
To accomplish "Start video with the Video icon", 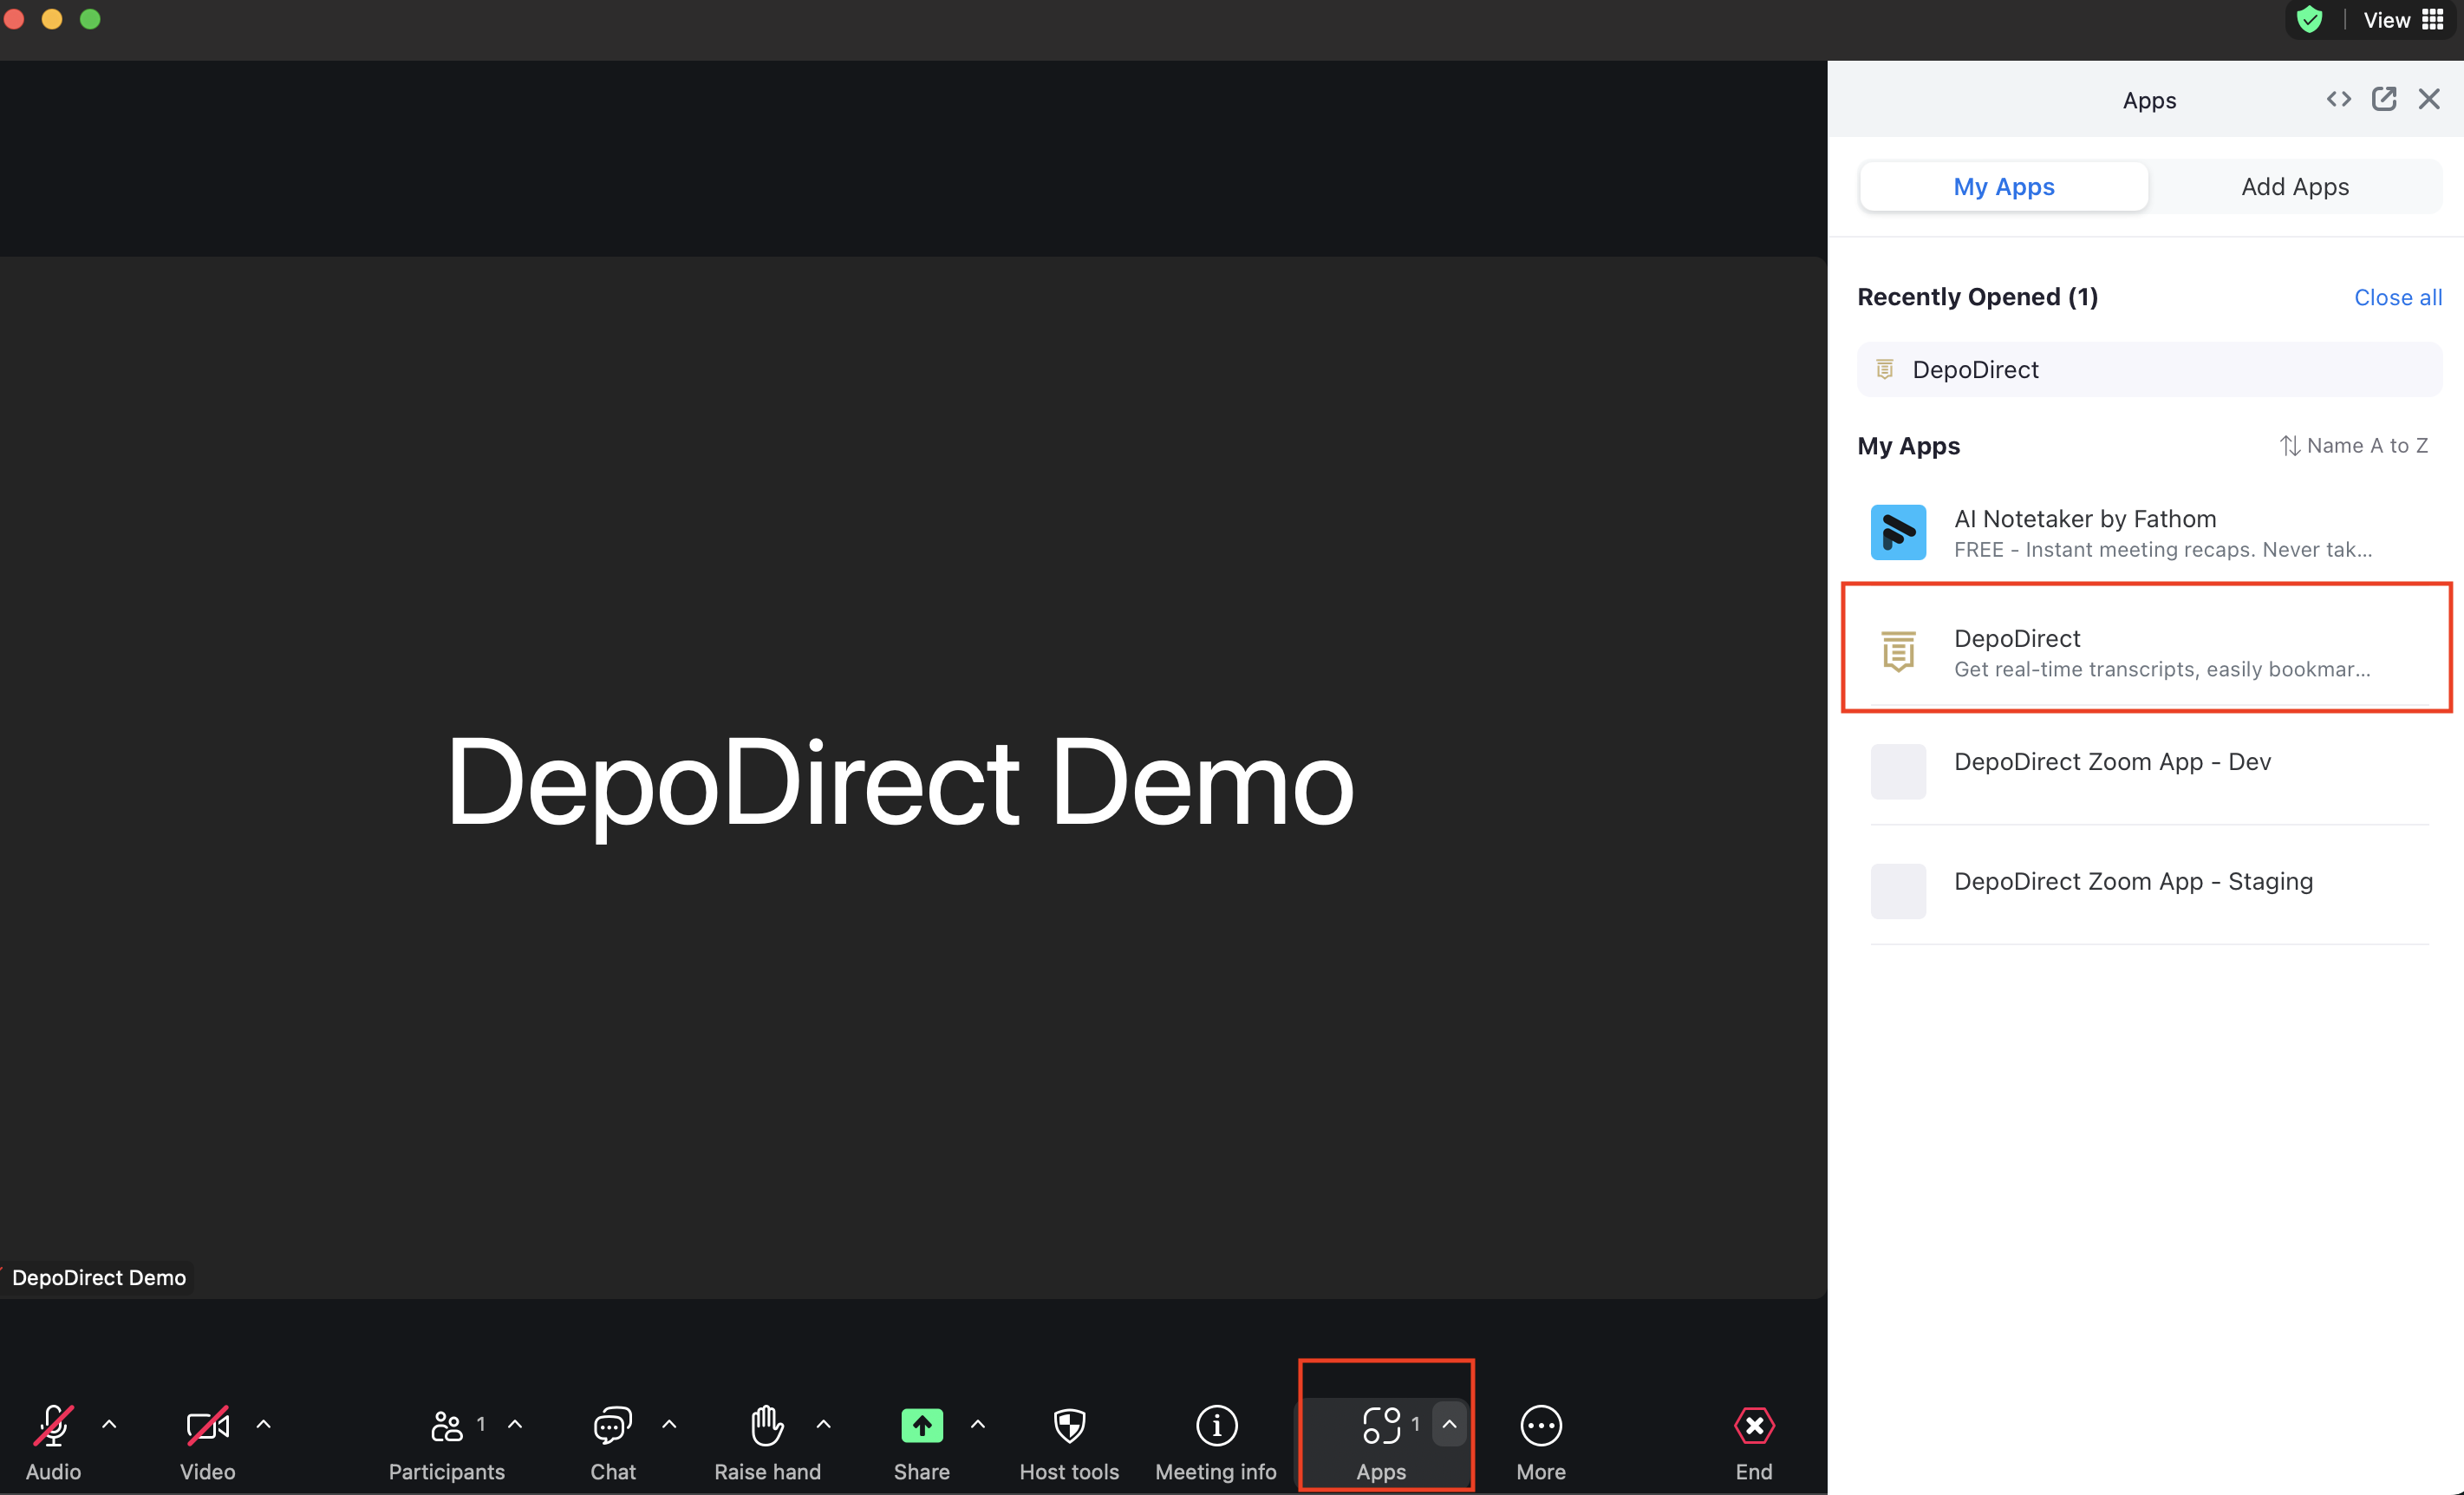I will [x=207, y=1425].
